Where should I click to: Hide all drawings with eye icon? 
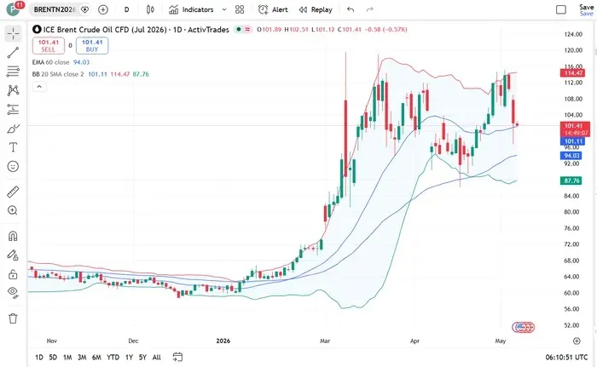13,292
